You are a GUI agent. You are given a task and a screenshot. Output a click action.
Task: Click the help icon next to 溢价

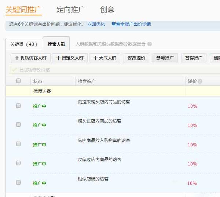click(200, 81)
